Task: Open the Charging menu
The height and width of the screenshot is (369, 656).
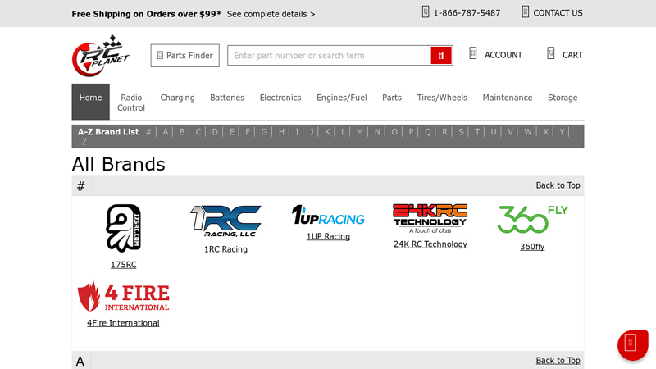Action: (177, 98)
